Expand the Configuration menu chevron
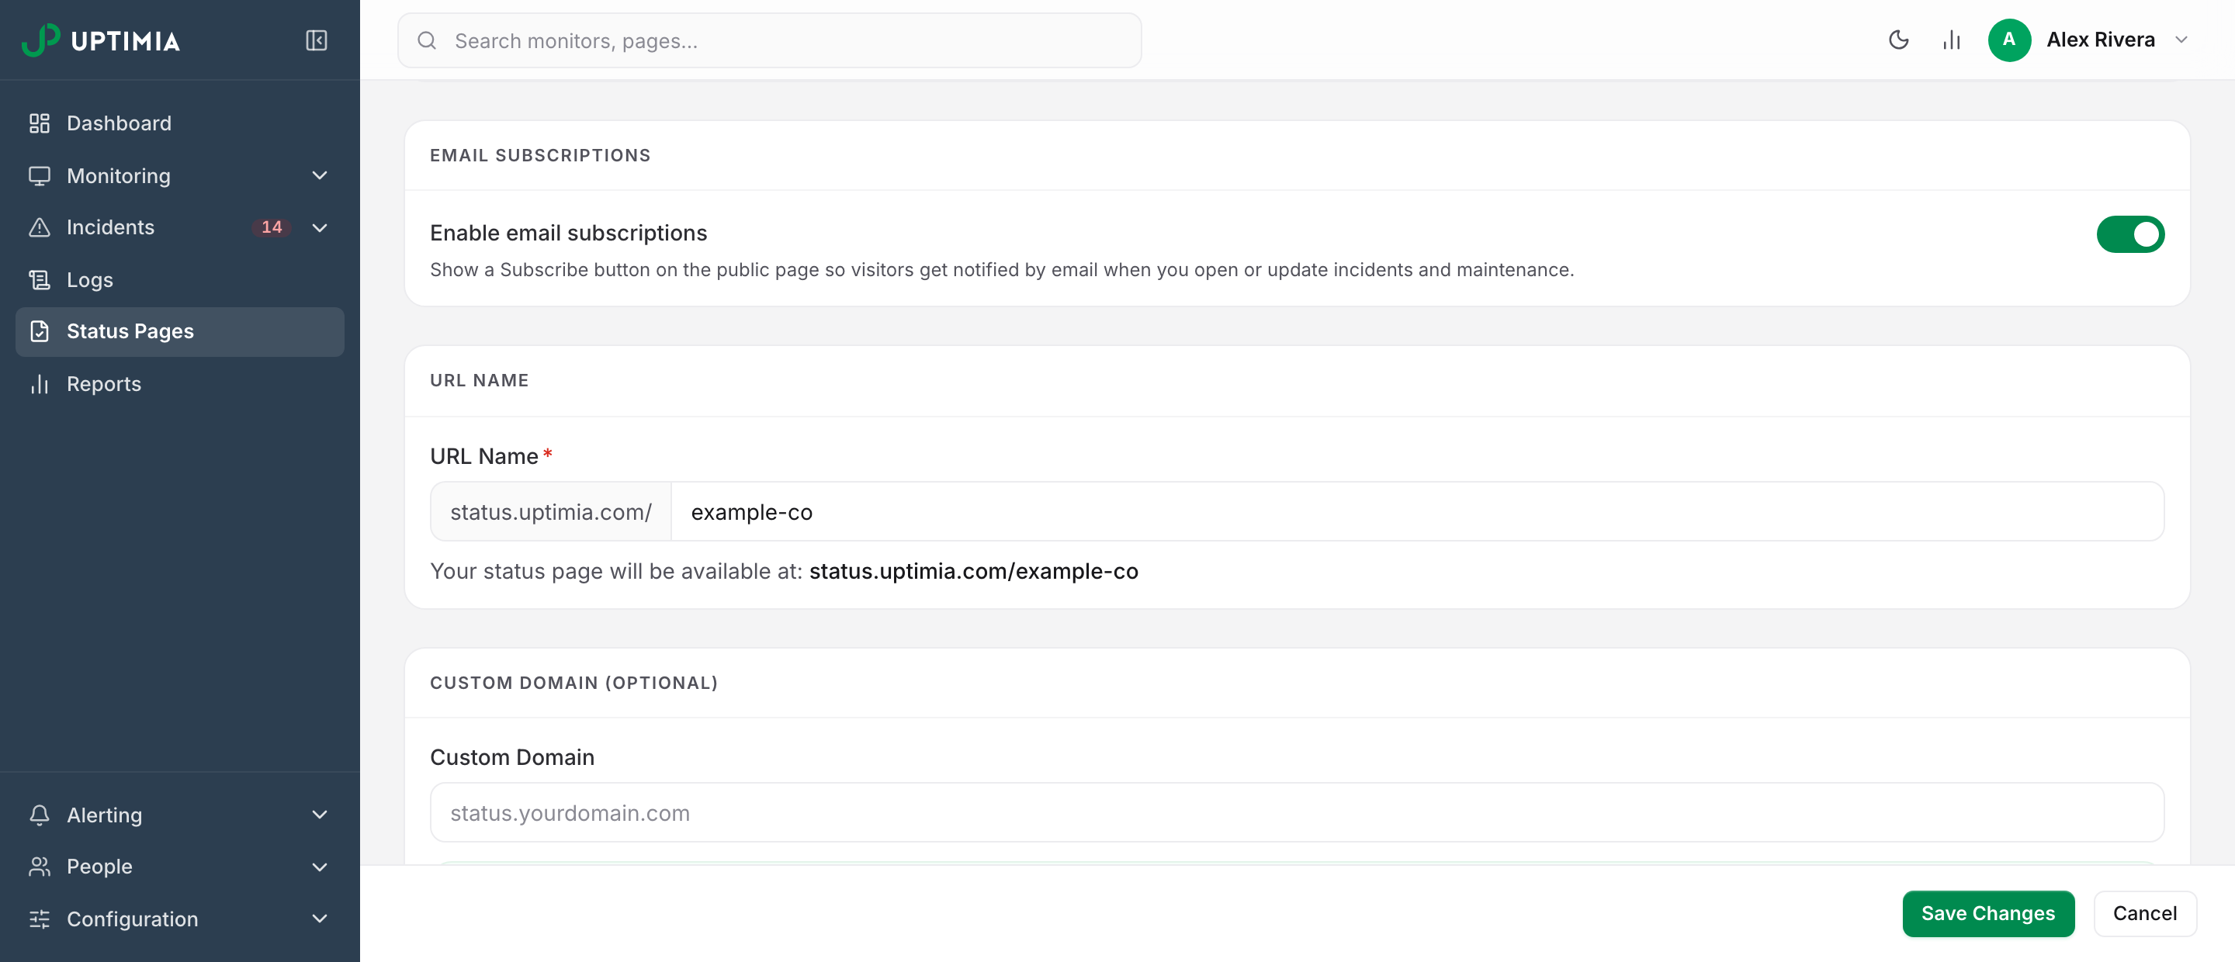This screenshot has width=2235, height=962. 319,919
